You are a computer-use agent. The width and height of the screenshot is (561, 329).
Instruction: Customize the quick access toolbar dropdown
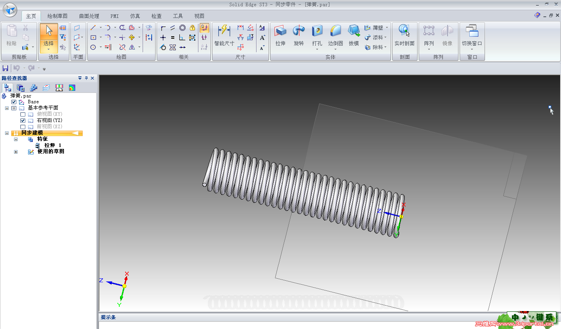(x=44, y=69)
